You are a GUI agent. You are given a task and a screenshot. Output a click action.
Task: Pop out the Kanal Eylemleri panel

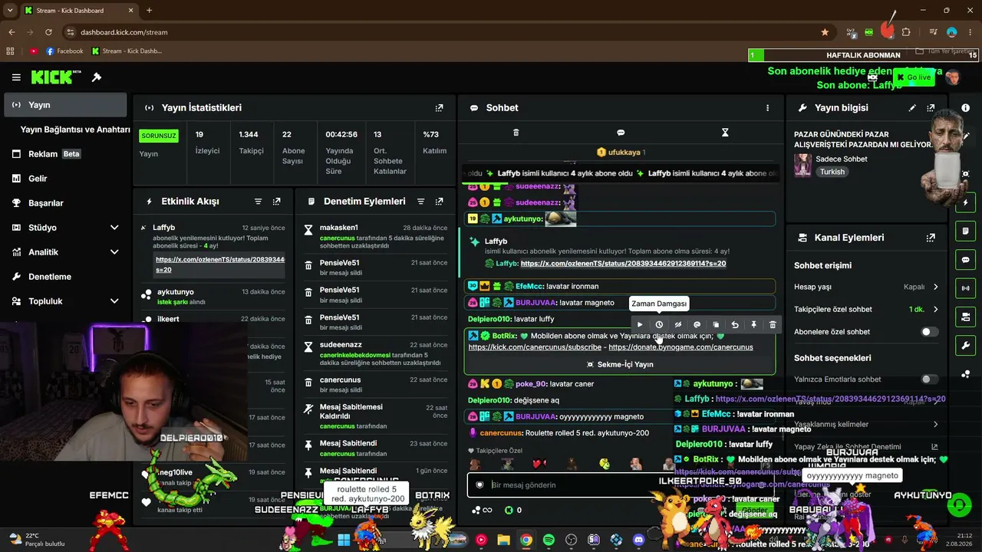click(x=931, y=238)
